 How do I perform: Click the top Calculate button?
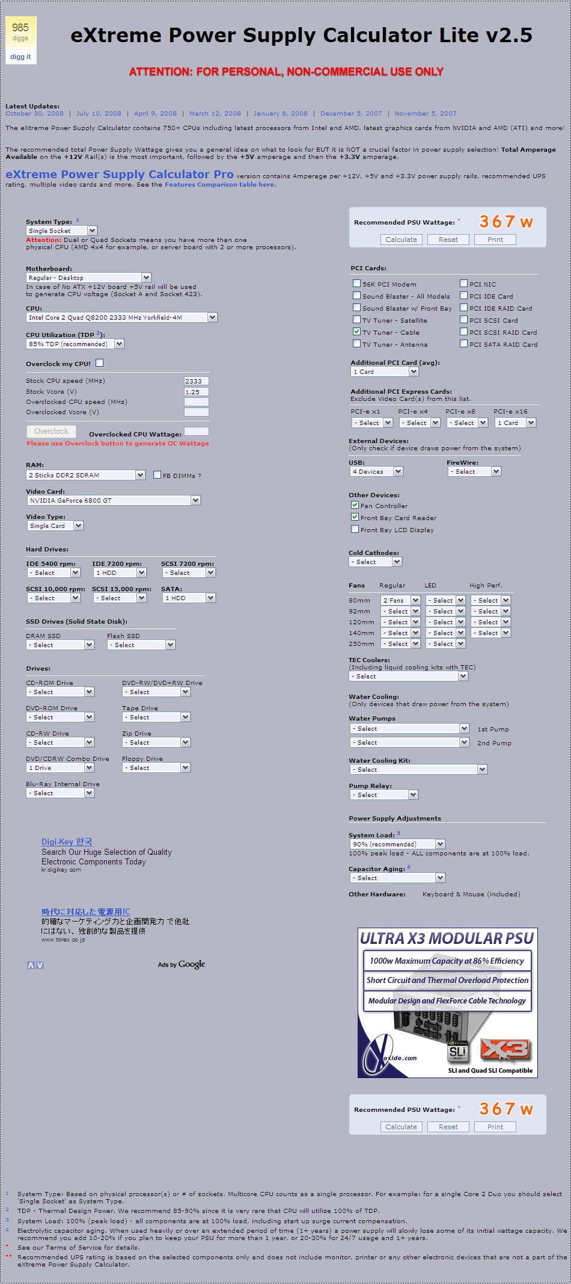click(401, 240)
